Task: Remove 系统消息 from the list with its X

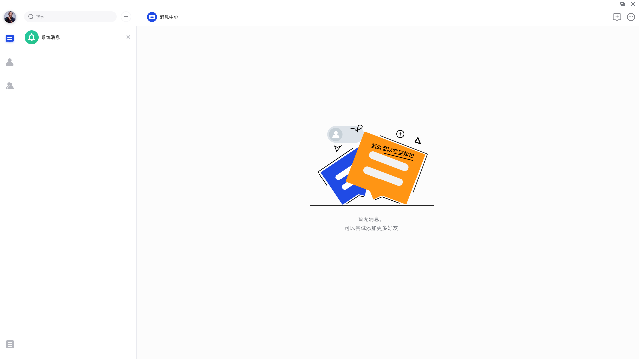Action: (x=128, y=37)
